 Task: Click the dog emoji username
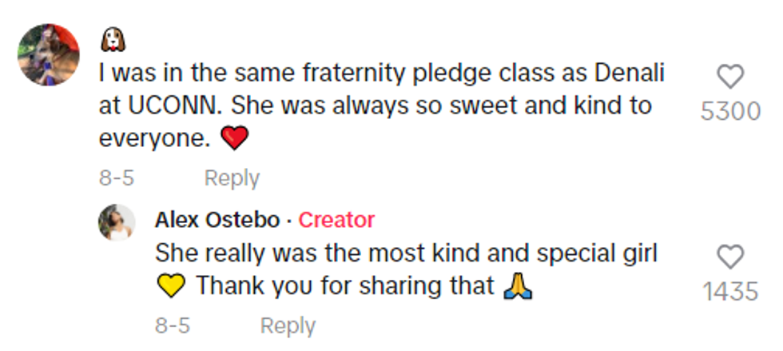pos(115,38)
